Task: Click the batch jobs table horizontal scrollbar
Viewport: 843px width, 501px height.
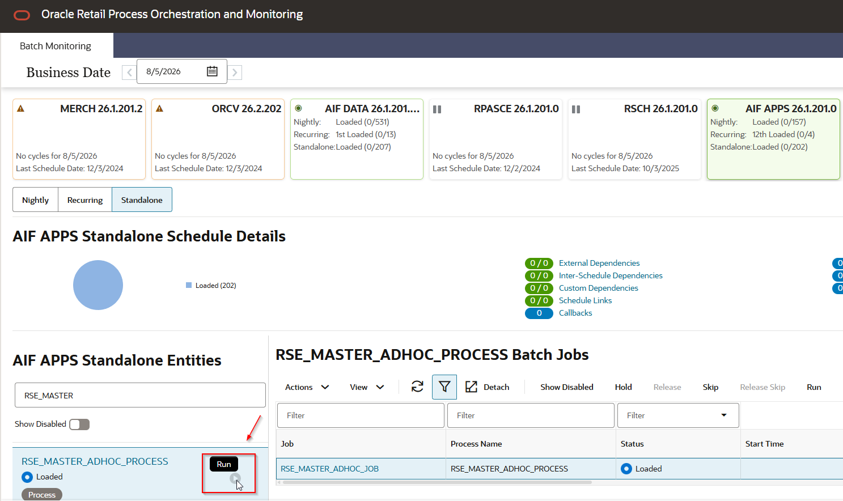Action: 437,482
